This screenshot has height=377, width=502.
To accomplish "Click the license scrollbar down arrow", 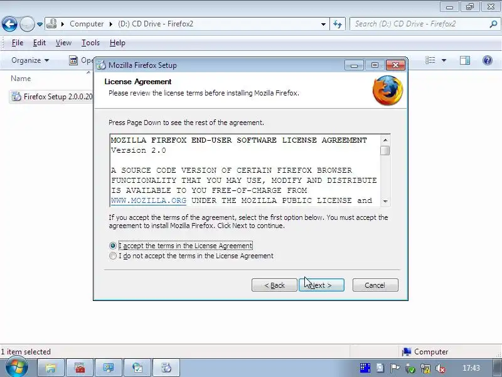I will tap(385, 201).
